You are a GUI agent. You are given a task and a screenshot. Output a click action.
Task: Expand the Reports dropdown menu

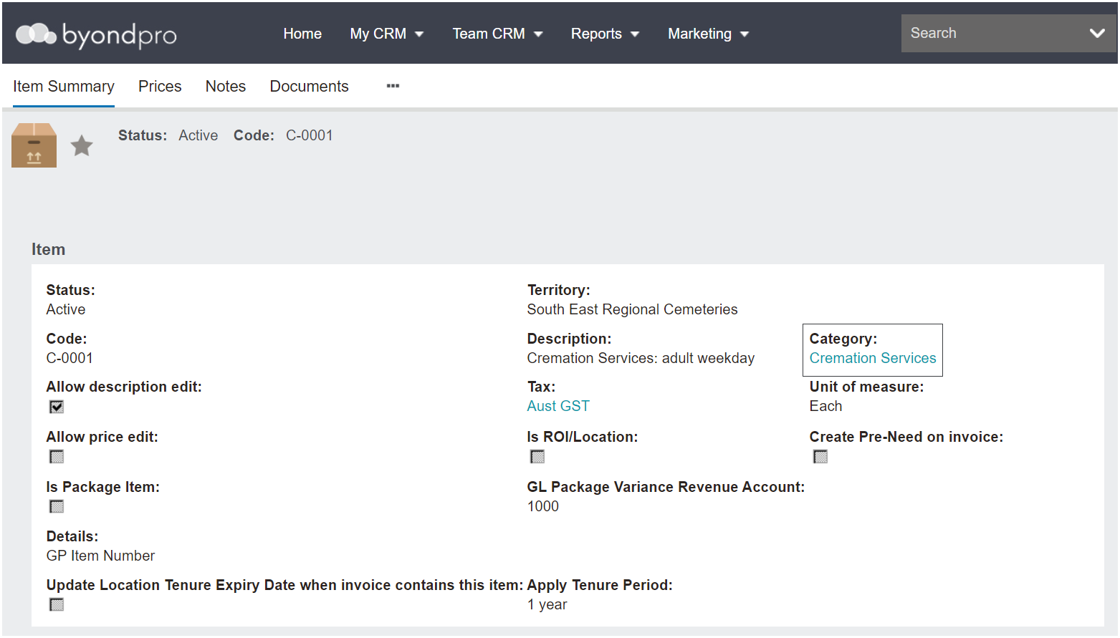coord(605,34)
